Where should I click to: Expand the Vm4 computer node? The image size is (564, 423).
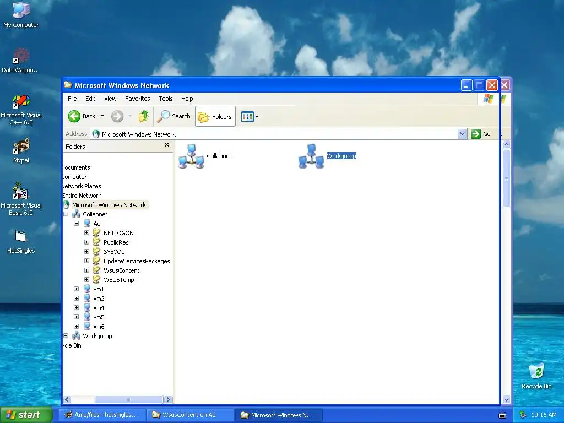(76, 307)
